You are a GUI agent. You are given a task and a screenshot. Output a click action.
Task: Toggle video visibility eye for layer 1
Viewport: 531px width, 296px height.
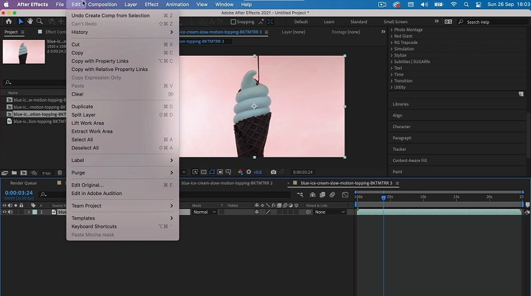(x=5, y=212)
